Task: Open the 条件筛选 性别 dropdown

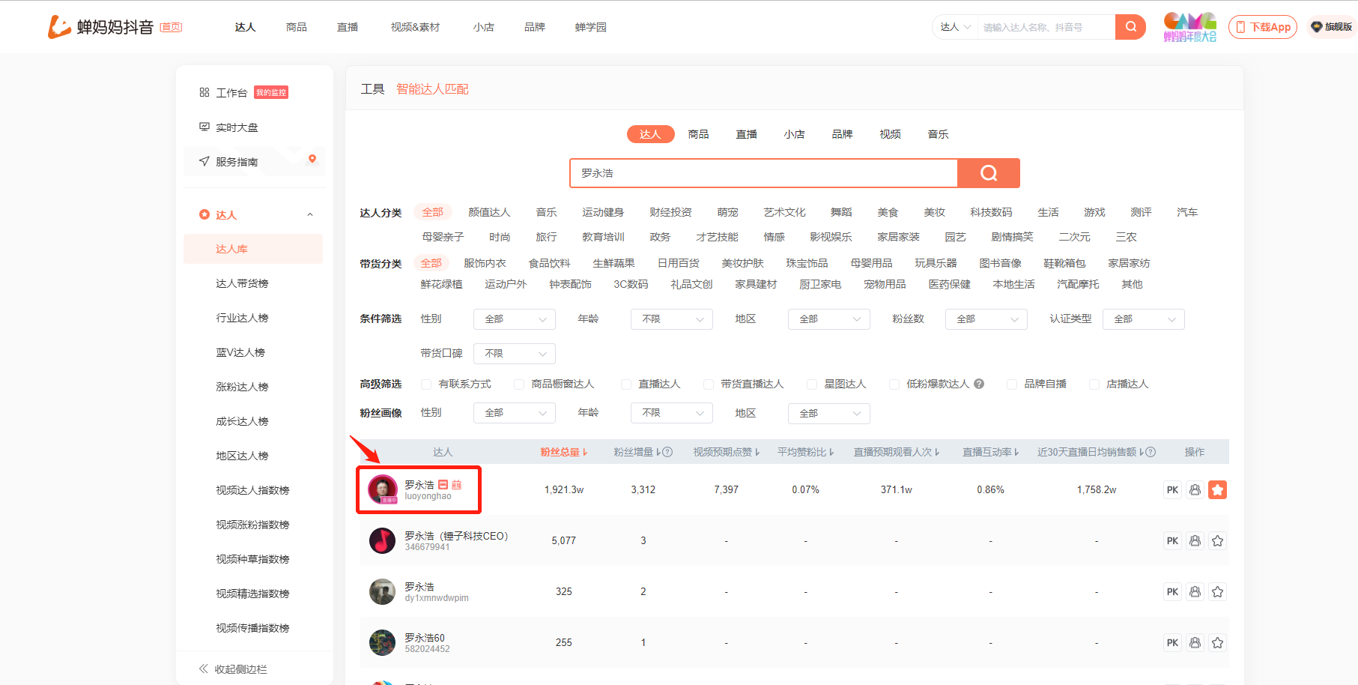Action: click(x=515, y=319)
